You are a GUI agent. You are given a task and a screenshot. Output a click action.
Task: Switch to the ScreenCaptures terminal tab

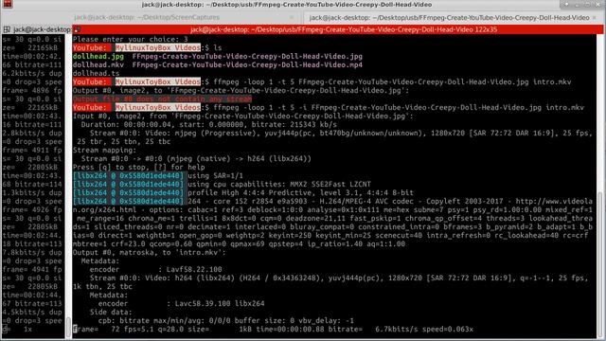[147, 17]
